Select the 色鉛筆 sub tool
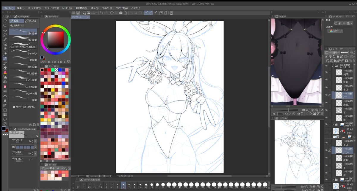357x191 pixels. pyautogui.click(x=23, y=59)
